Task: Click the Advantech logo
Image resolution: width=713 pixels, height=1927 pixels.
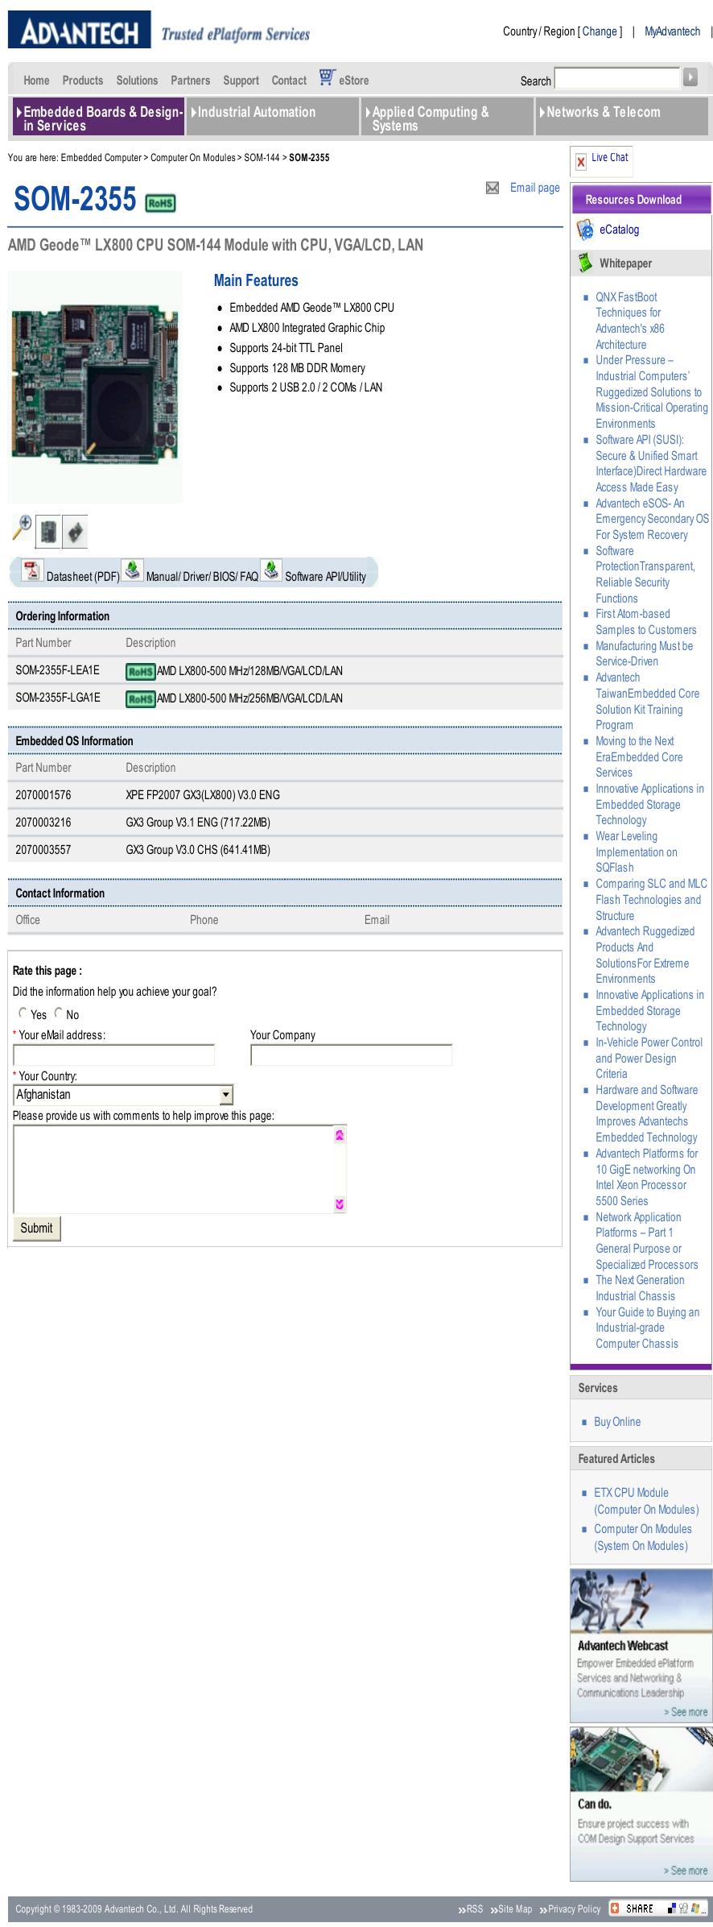Action: point(79,31)
